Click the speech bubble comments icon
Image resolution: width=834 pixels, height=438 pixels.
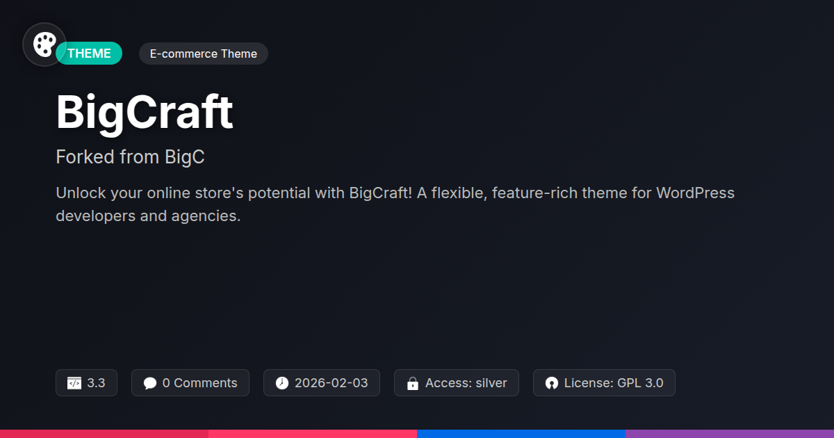[149, 383]
